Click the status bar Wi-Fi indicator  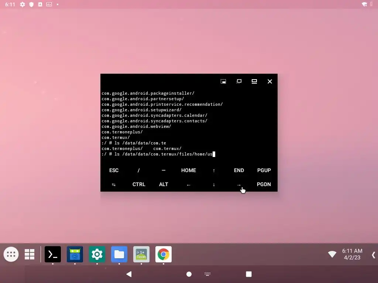tap(364, 4)
